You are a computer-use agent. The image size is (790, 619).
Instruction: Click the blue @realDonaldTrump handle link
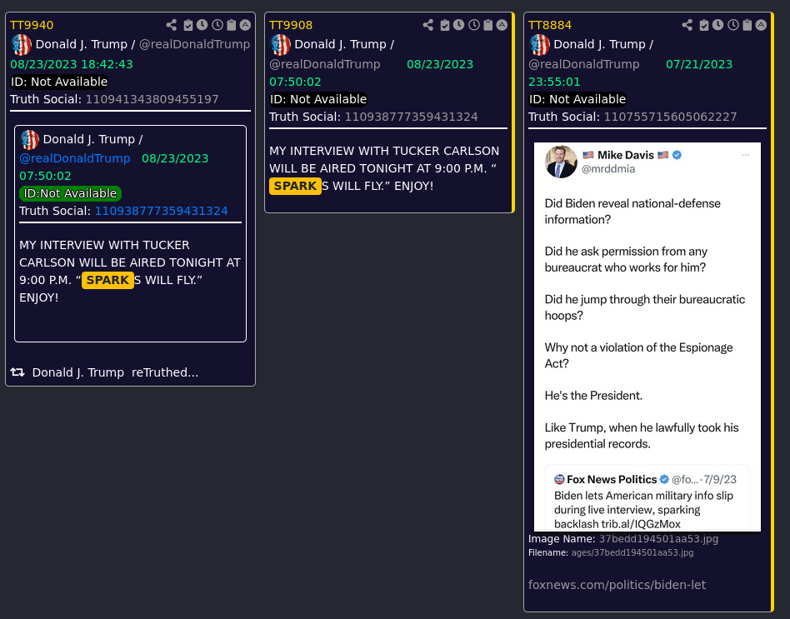tap(74, 158)
